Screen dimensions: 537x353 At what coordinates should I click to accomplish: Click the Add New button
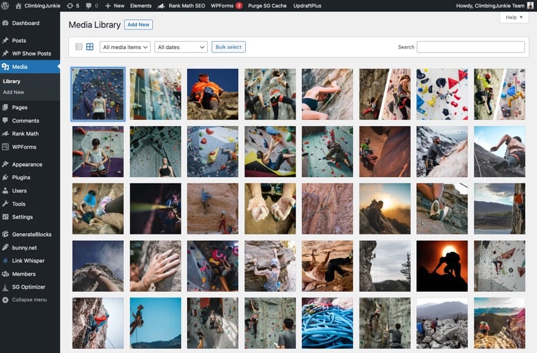tap(138, 25)
